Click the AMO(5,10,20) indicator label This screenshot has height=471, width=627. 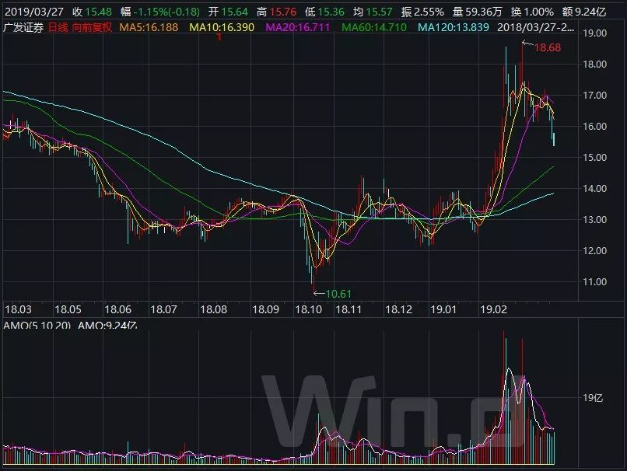coord(37,325)
